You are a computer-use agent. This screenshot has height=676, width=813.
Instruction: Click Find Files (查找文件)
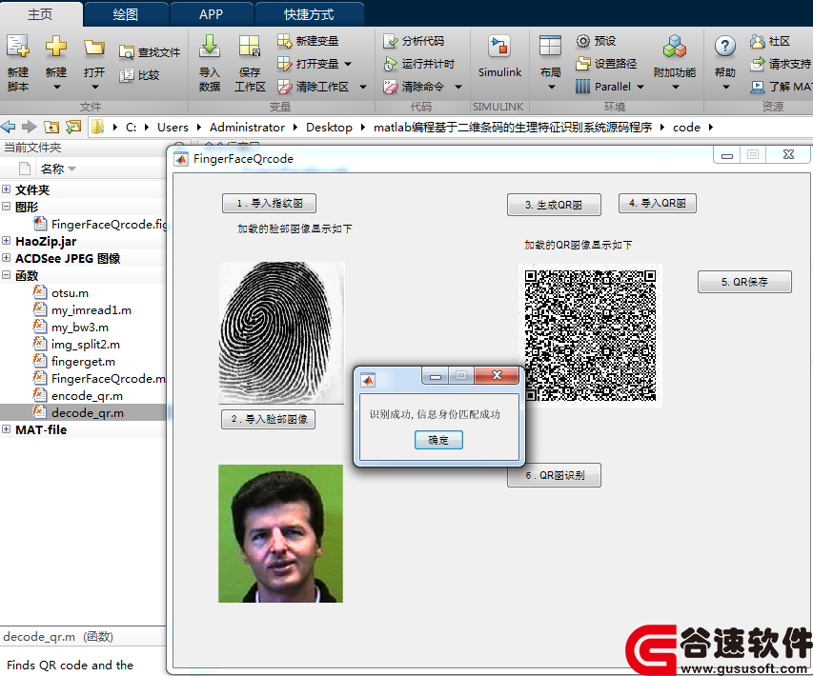click(x=150, y=52)
